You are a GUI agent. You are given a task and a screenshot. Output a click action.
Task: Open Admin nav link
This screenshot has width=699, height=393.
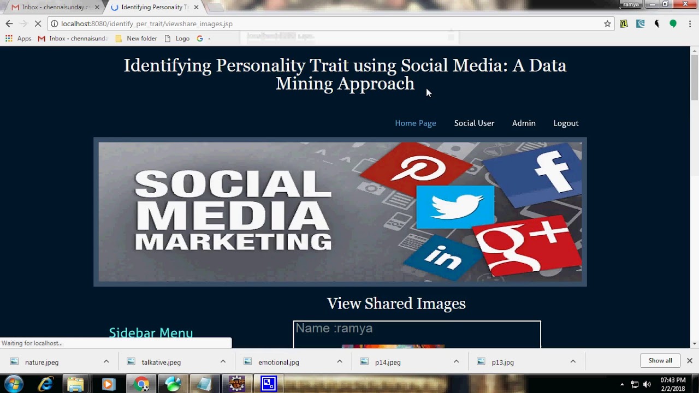524,123
